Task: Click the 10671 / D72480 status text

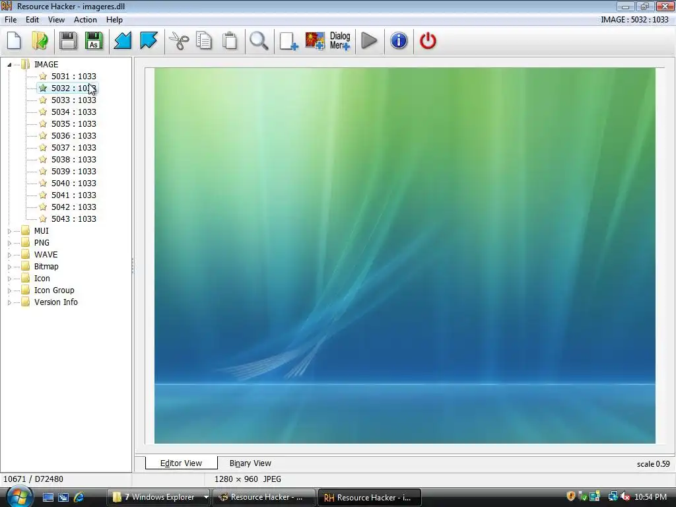Action: click(33, 479)
